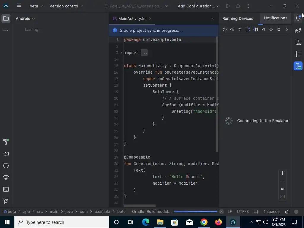The image size is (304, 228).
Task: Click the status bar comment icon next to UTF-8
Action: 256,211
